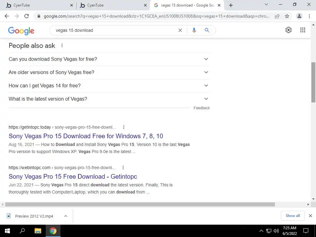Click the Chrome taskbar icon

[x=53, y=231]
